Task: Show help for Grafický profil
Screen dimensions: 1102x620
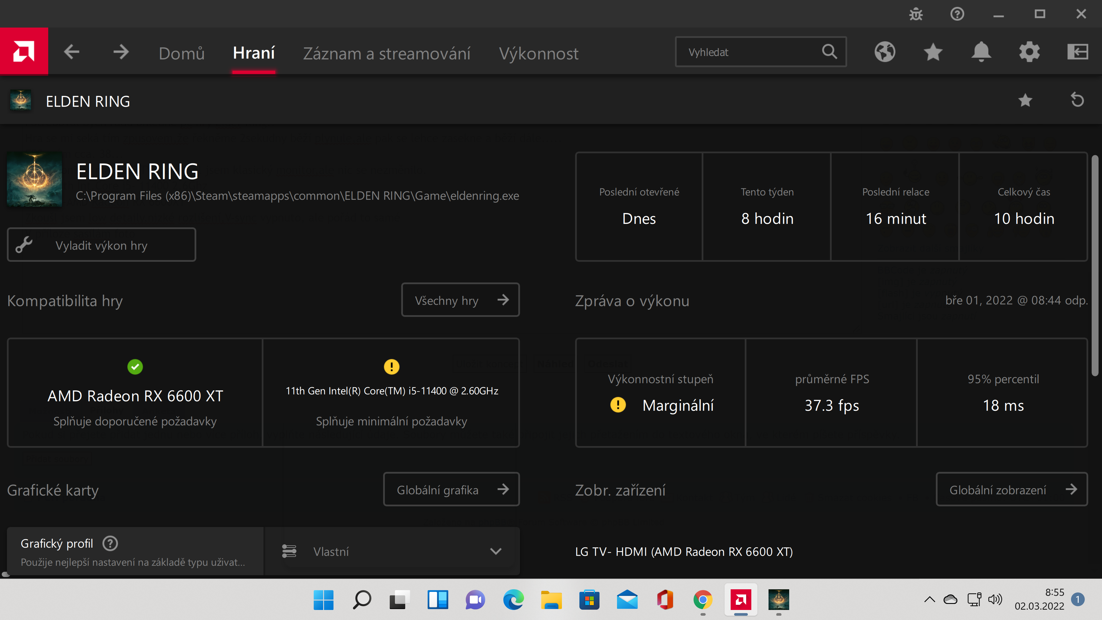Action: pyautogui.click(x=110, y=543)
